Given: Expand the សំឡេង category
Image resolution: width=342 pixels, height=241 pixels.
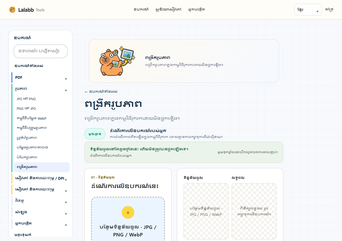Looking at the screenshot, I should [x=41, y=212].
